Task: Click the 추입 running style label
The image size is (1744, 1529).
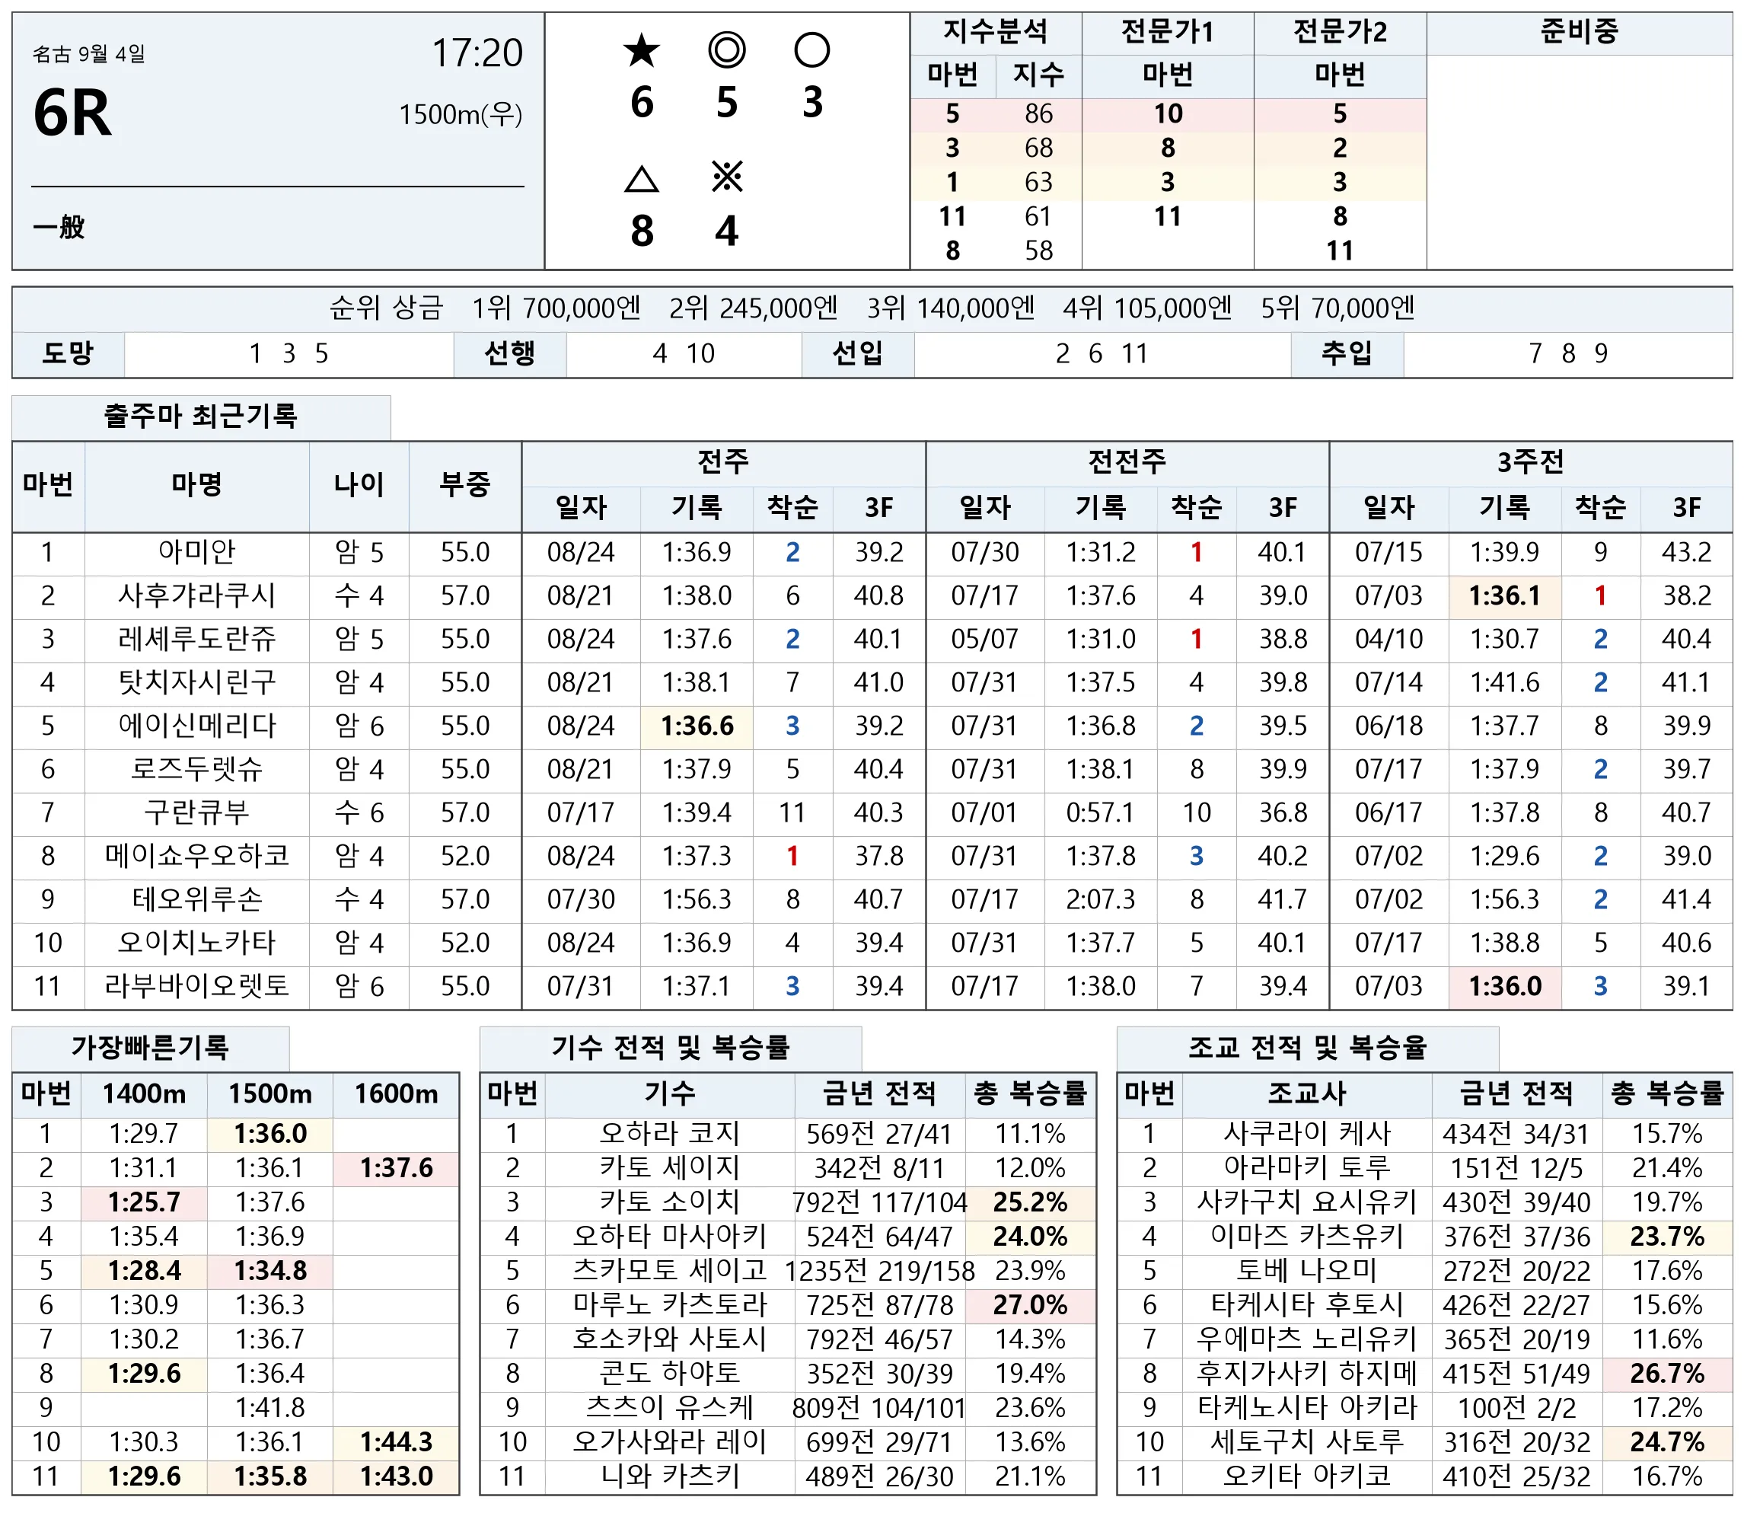Action: (x=1347, y=353)
